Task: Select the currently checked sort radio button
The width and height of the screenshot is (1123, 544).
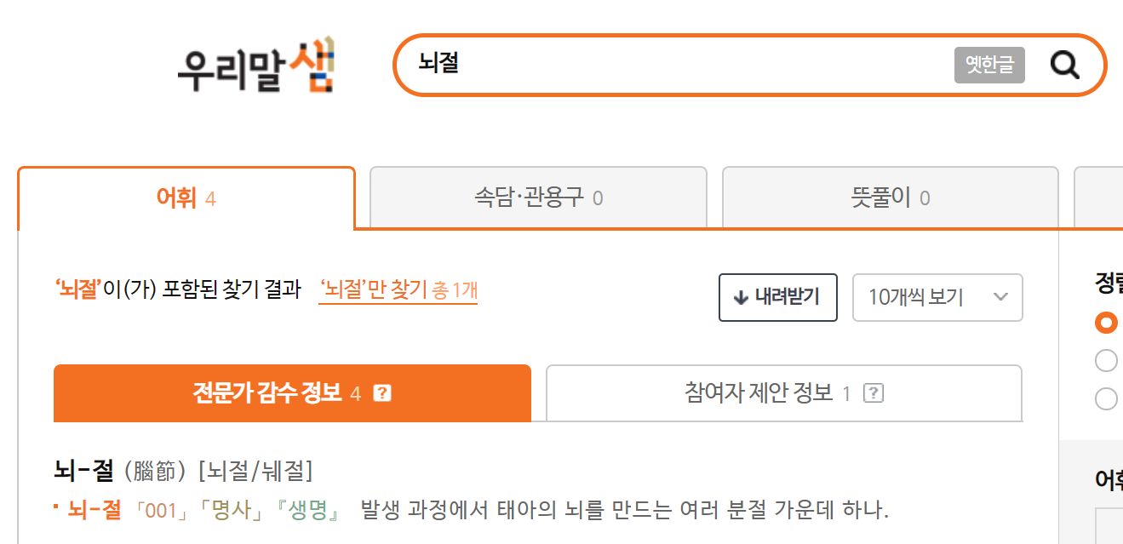Action: click(1106, 323)
